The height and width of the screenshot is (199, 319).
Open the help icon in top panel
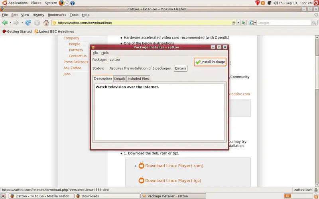pyautogui.click(x=73, y=3)
